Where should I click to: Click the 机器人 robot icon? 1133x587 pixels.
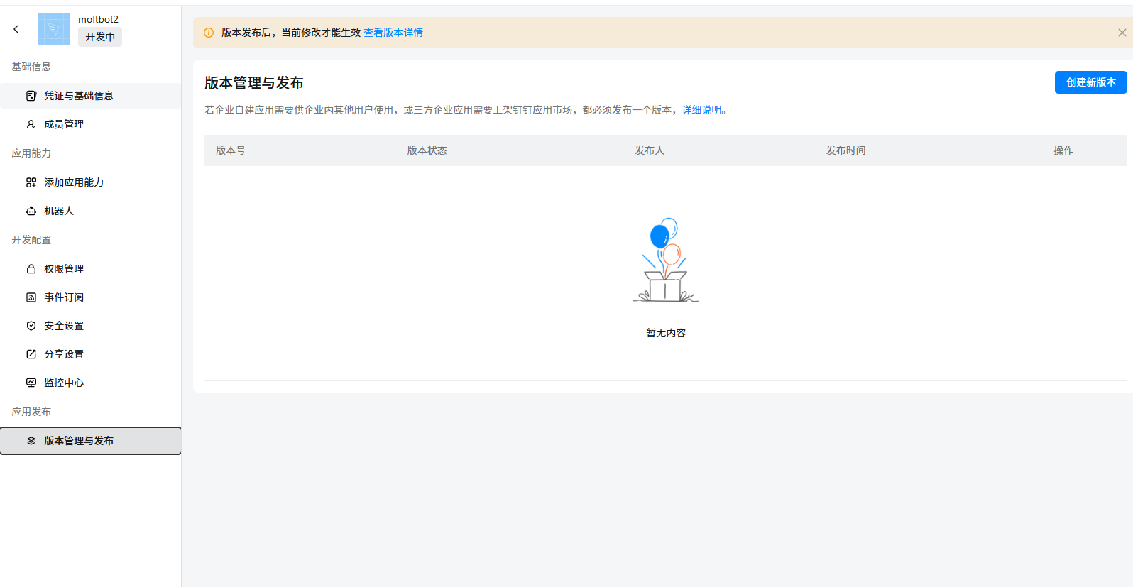tap(31, 211)
